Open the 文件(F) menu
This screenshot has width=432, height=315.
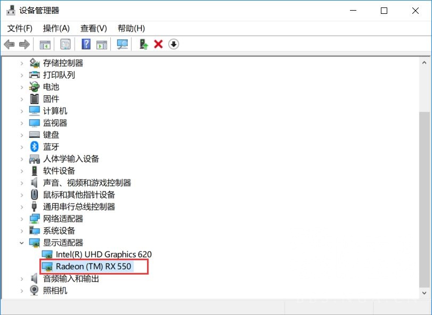click(x=20, y=28)
